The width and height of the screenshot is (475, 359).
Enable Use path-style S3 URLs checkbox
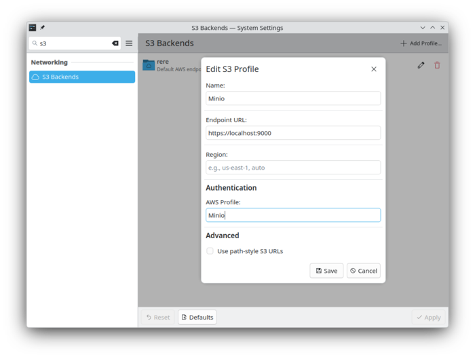(x=210, y=251)
